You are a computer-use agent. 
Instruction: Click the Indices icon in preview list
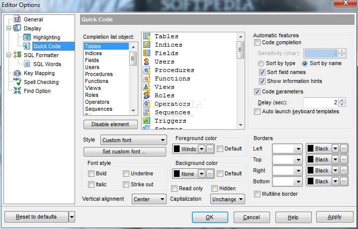(147, 45)
